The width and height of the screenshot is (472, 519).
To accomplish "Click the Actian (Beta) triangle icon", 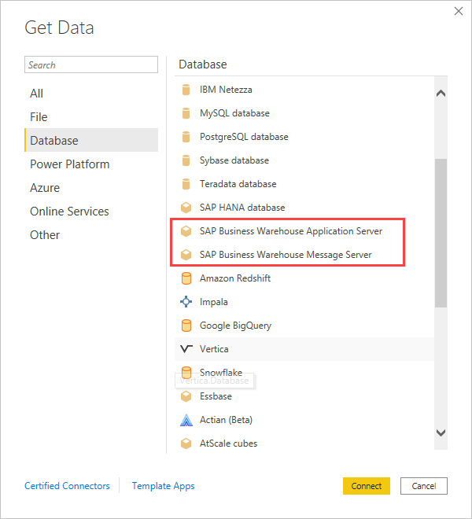I will click(x=186, y=420).
